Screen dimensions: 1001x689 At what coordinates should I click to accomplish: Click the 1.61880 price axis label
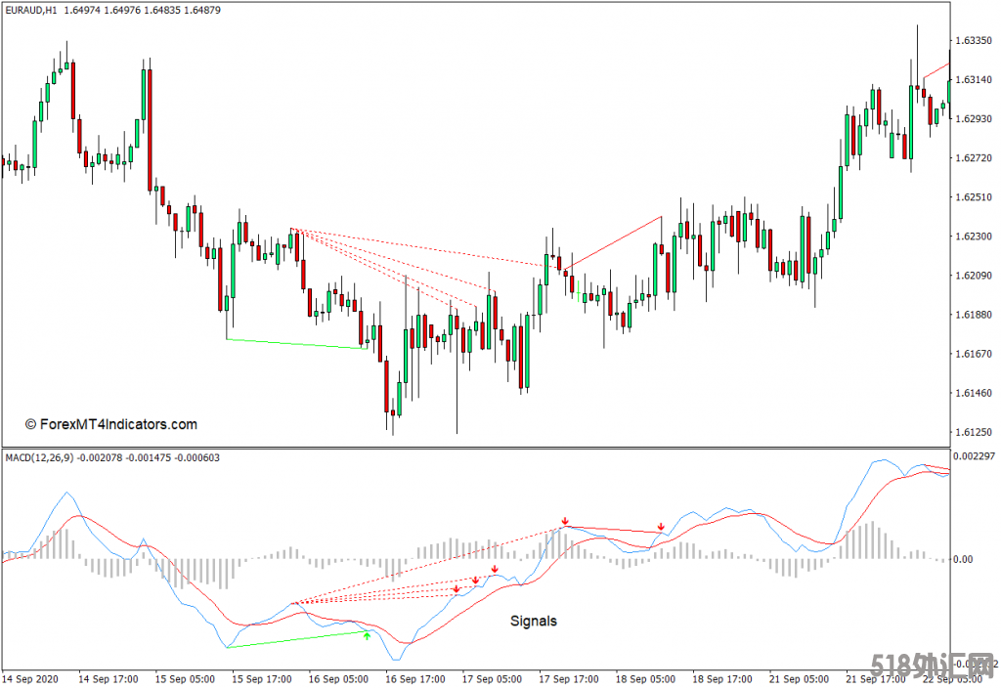974,315
